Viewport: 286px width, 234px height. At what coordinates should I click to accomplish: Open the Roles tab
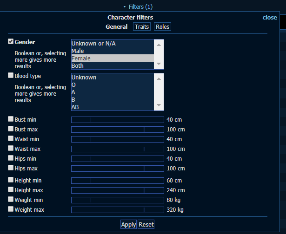tap(163, 27)
